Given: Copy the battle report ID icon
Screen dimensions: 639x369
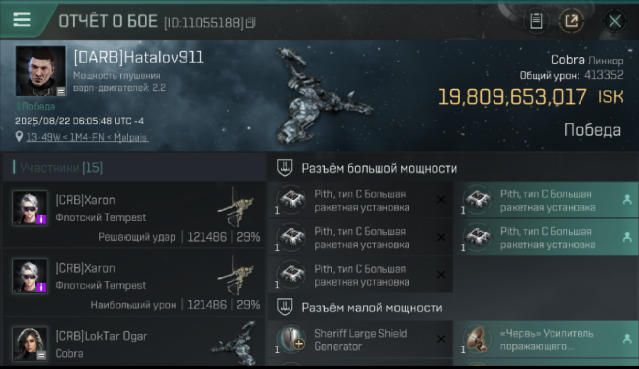Looking at the screenshot, I should [x=251, y=23].
